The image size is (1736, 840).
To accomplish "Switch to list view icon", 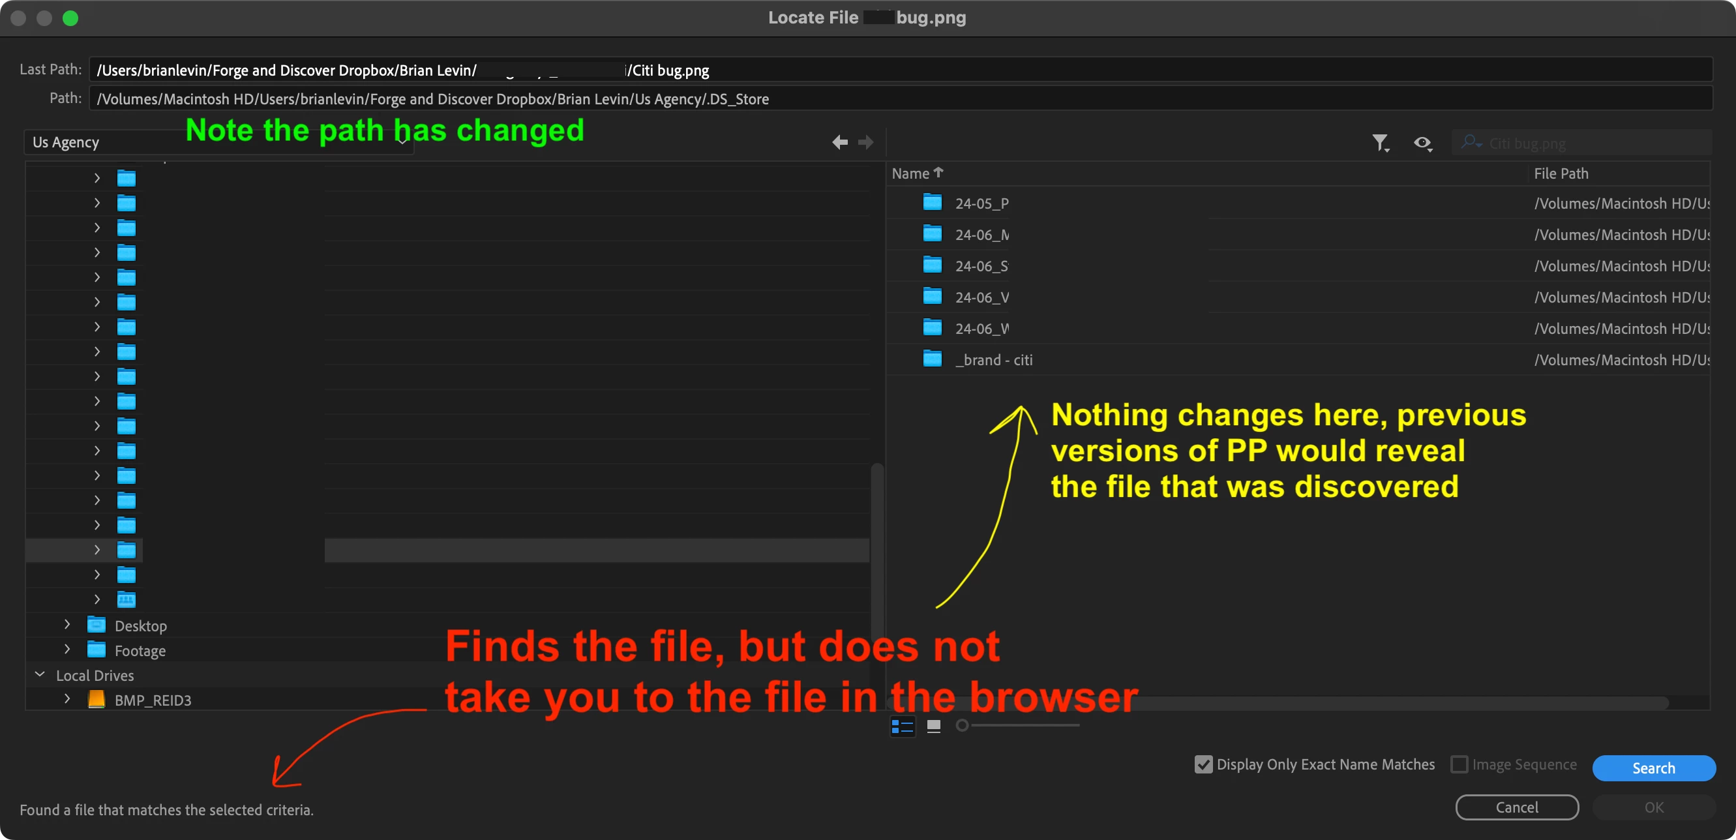I will tap(903, 726).
